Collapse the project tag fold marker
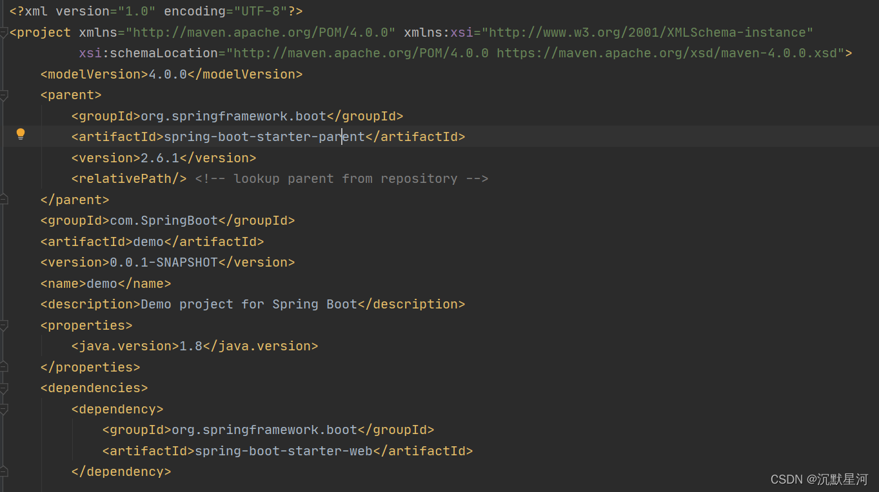The image size is (879, 492). pyautogui.click(x=3, y=33)
